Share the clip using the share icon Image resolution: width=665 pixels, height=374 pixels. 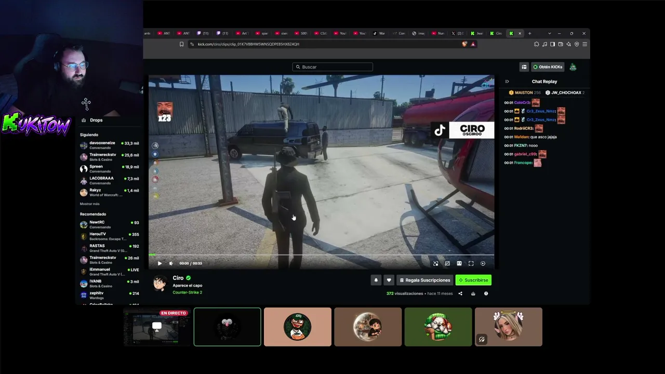click(460, 293)
